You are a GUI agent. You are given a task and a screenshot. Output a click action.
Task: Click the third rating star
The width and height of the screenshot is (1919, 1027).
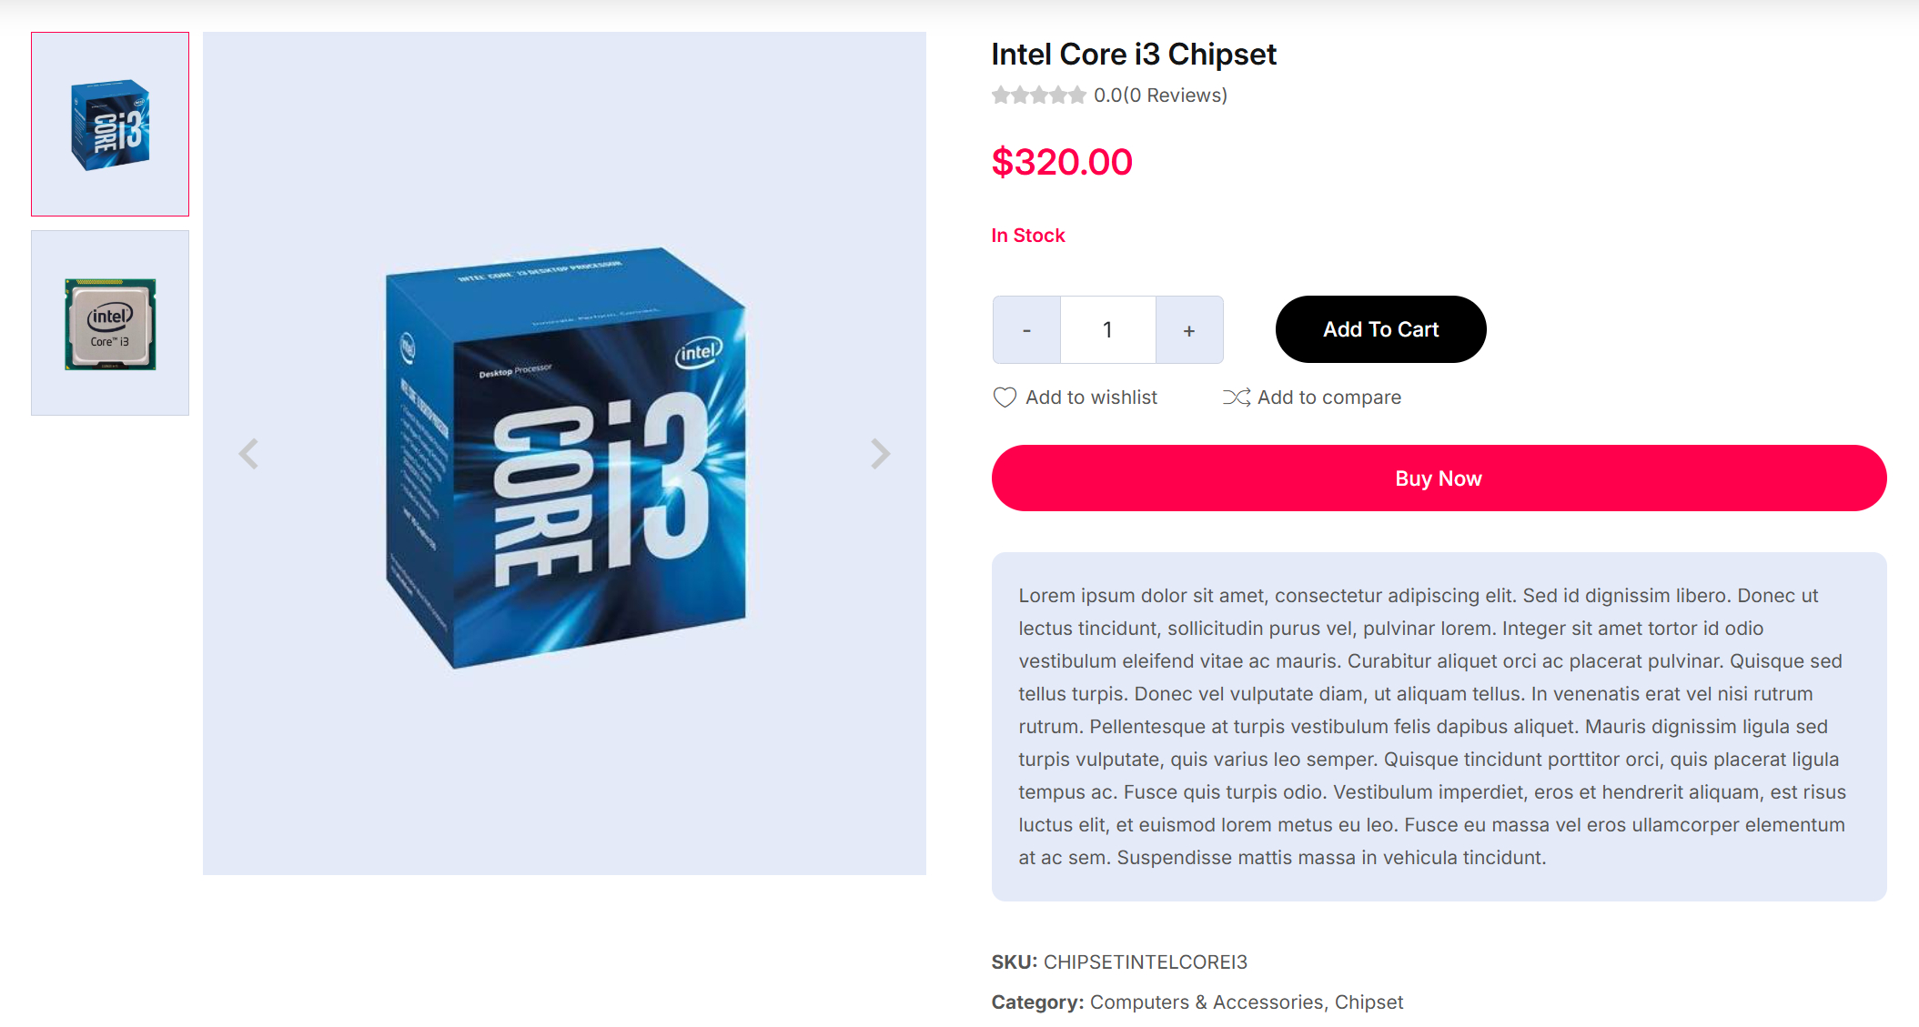[x=1039, y=95]
